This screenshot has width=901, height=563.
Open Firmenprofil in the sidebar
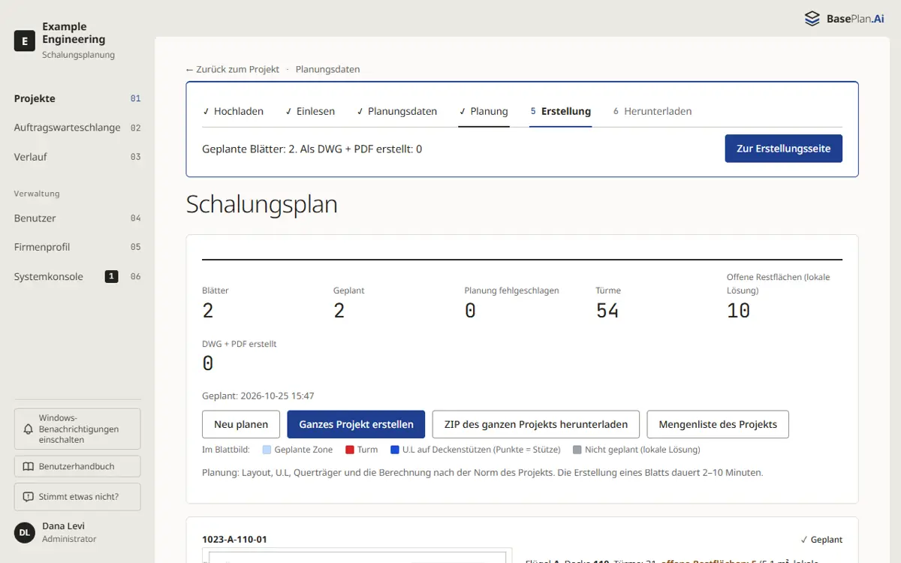click(77, 247)
